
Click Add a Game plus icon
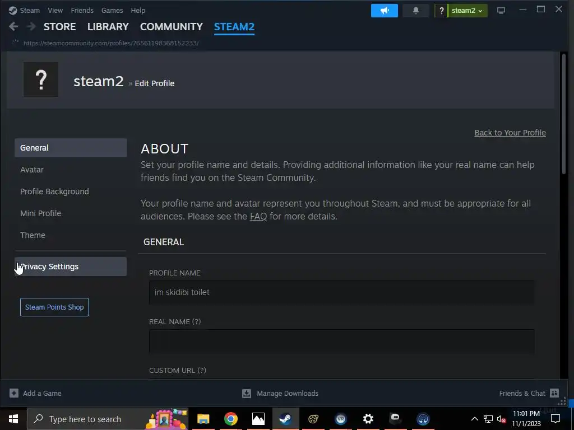14,393
